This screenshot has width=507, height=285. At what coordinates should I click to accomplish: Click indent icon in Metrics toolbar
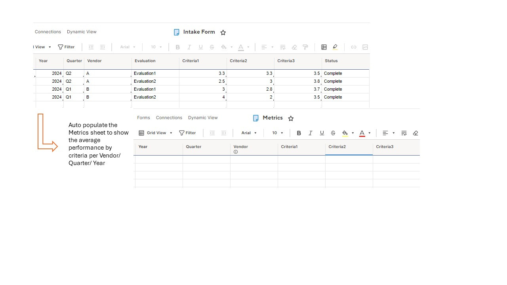coord(224,133)
